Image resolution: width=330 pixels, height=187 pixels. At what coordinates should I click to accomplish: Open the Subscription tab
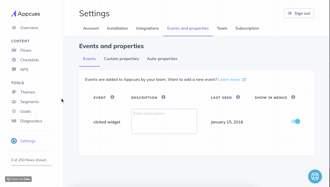(x=247, y=28)
